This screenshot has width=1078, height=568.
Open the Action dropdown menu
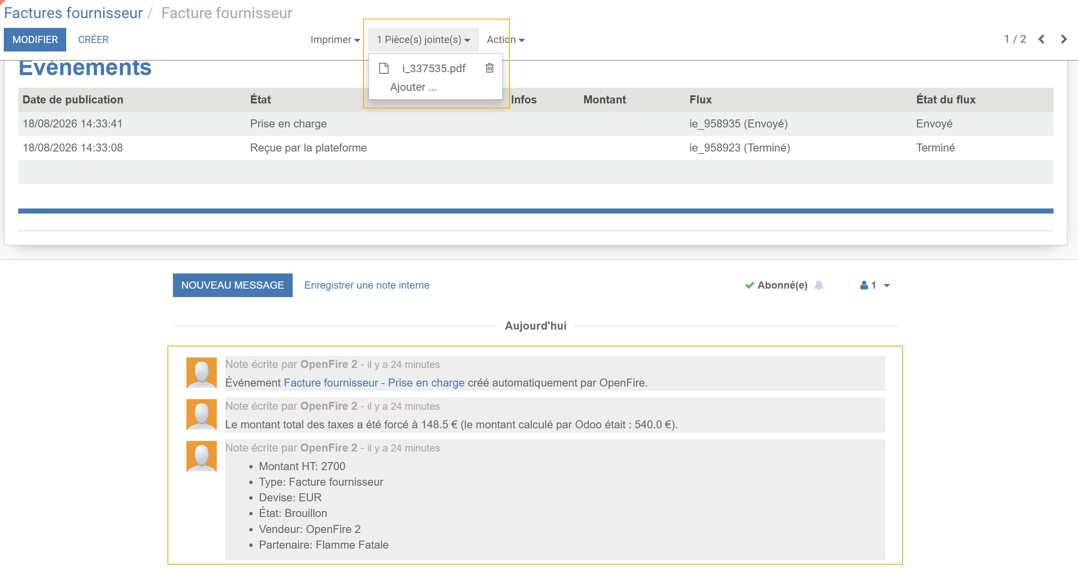click(x=505, y=40)
